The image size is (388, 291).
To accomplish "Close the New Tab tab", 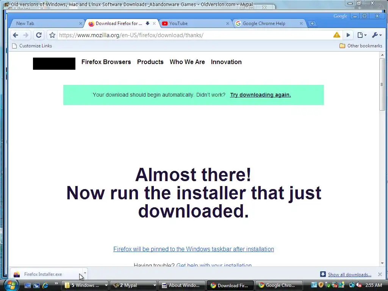I will (x=80, y=23).
